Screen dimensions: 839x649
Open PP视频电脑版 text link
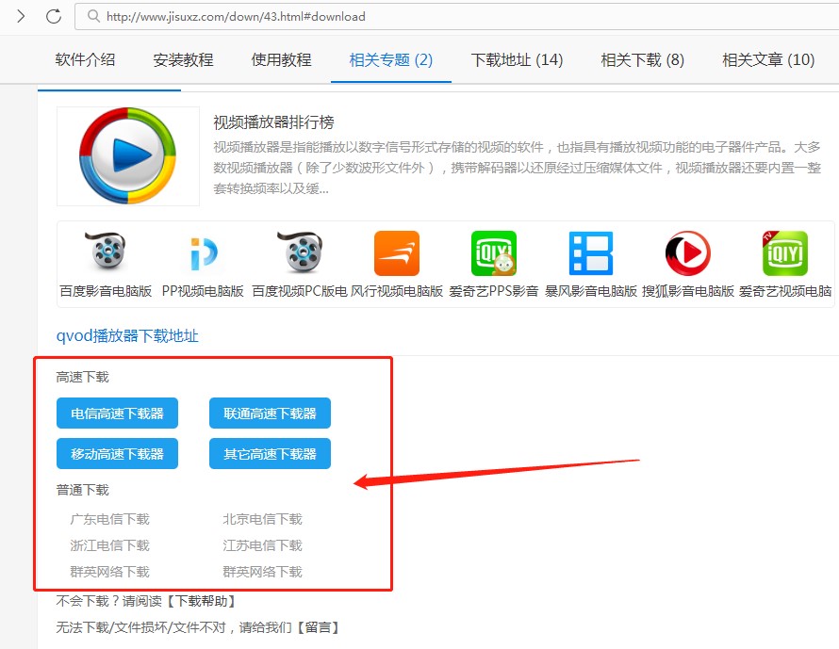click(x=203, y=291)
